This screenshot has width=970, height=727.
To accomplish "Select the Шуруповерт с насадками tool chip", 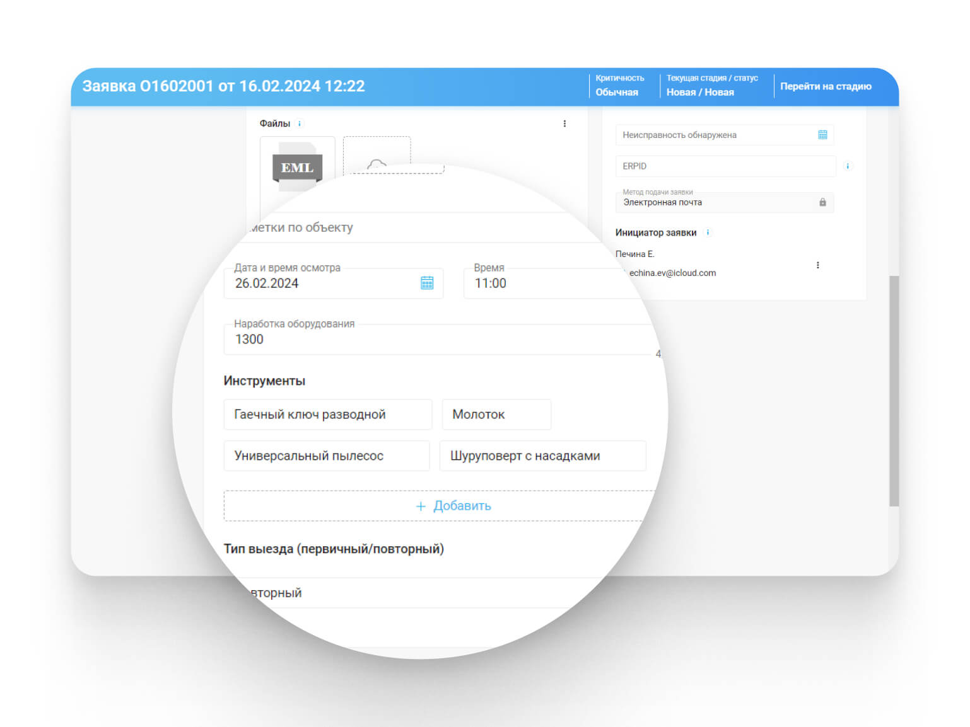I will (543, 455).
